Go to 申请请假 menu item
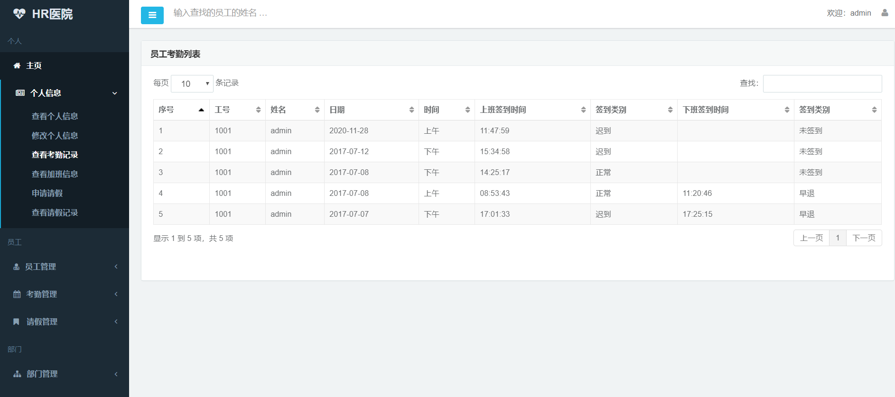Image resolution: width=895 pixels, height=397 pixels. coord(47,193)
